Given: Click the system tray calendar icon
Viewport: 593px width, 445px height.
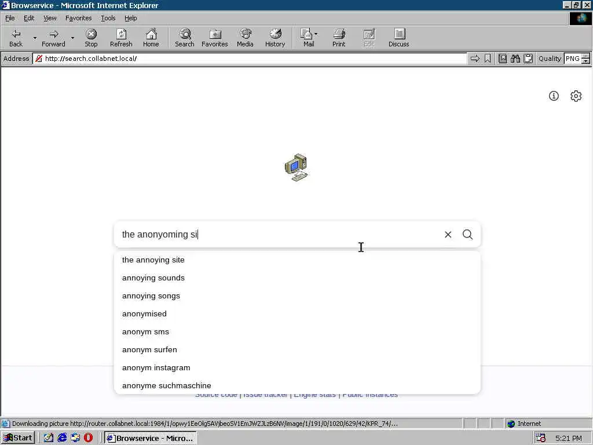Looking at the screenshot, I should 541,438.
